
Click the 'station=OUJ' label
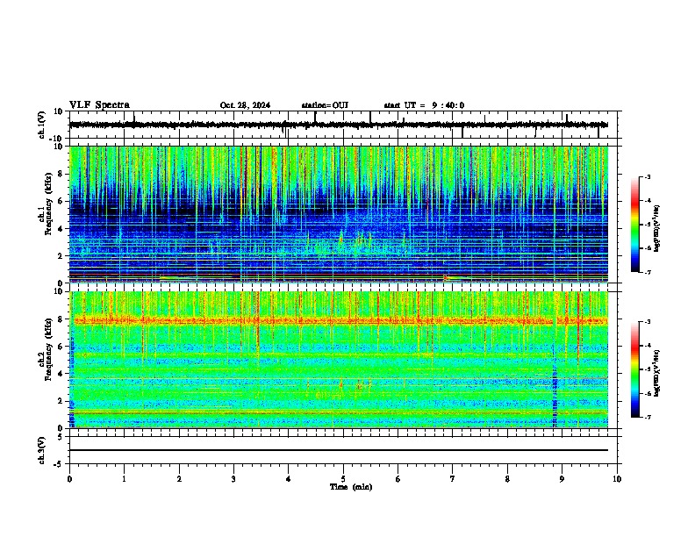click(x=325, y=105)
